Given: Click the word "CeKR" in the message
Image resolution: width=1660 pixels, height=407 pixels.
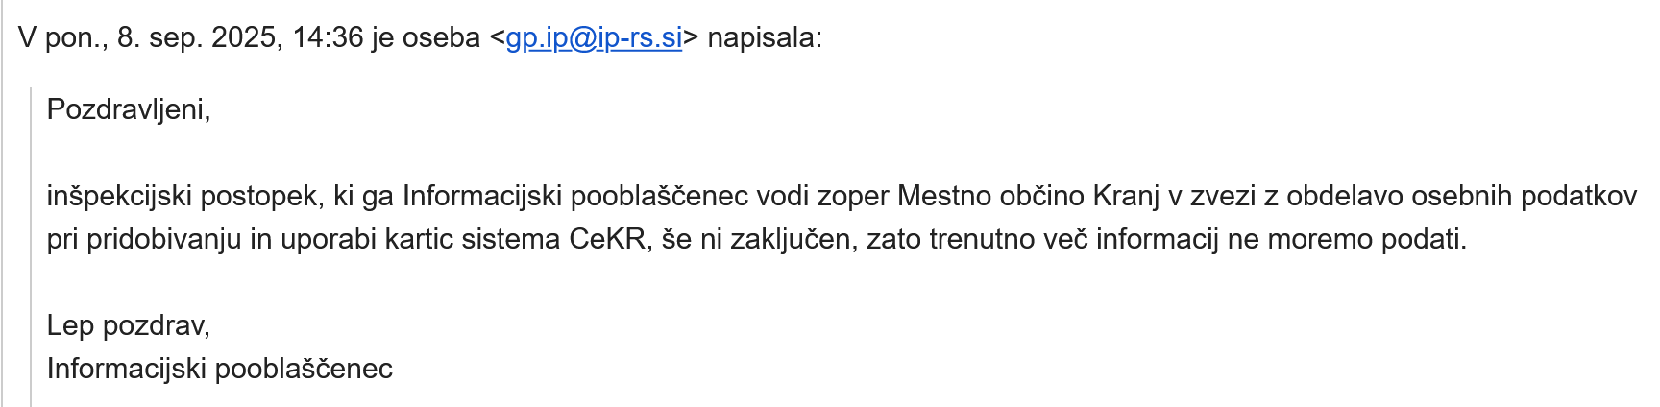Looking at the screenshot, I should 607,239.
